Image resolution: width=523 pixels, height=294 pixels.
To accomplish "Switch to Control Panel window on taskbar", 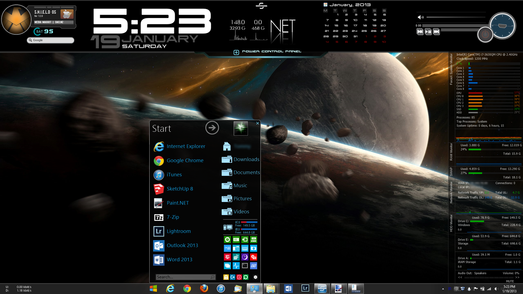I will (254, 289).
